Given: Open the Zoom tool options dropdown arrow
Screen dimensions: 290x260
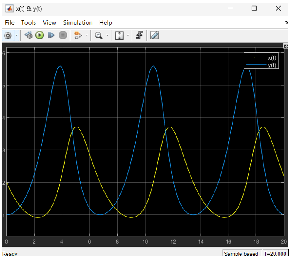Looking at the screenshot, I should point(107,35).
